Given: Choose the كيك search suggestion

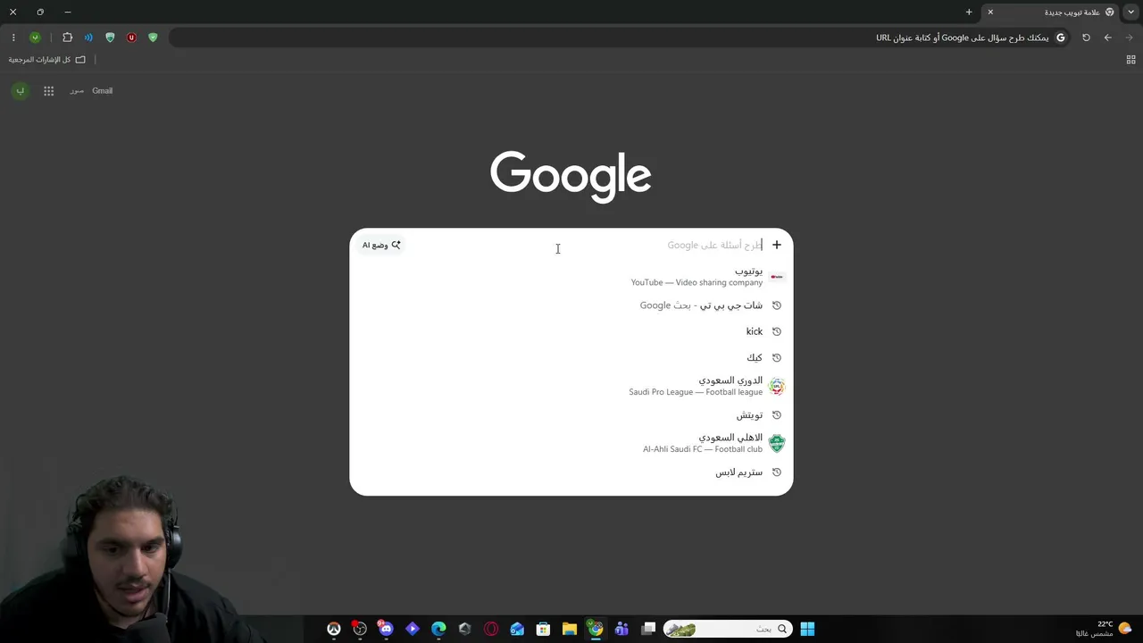Looking at the screenshot, I should coord(571,357).
